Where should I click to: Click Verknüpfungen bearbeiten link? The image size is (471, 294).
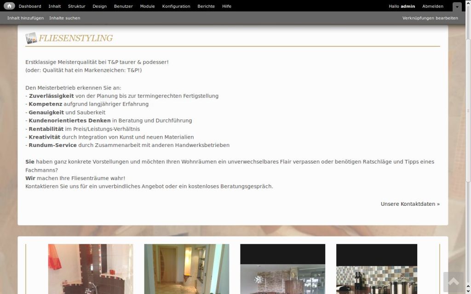click(430, 18)
